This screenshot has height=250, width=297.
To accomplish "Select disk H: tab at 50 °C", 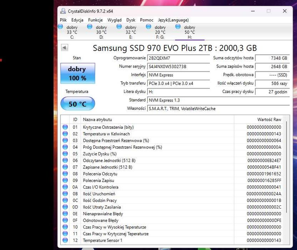I will tap(190, 32).
